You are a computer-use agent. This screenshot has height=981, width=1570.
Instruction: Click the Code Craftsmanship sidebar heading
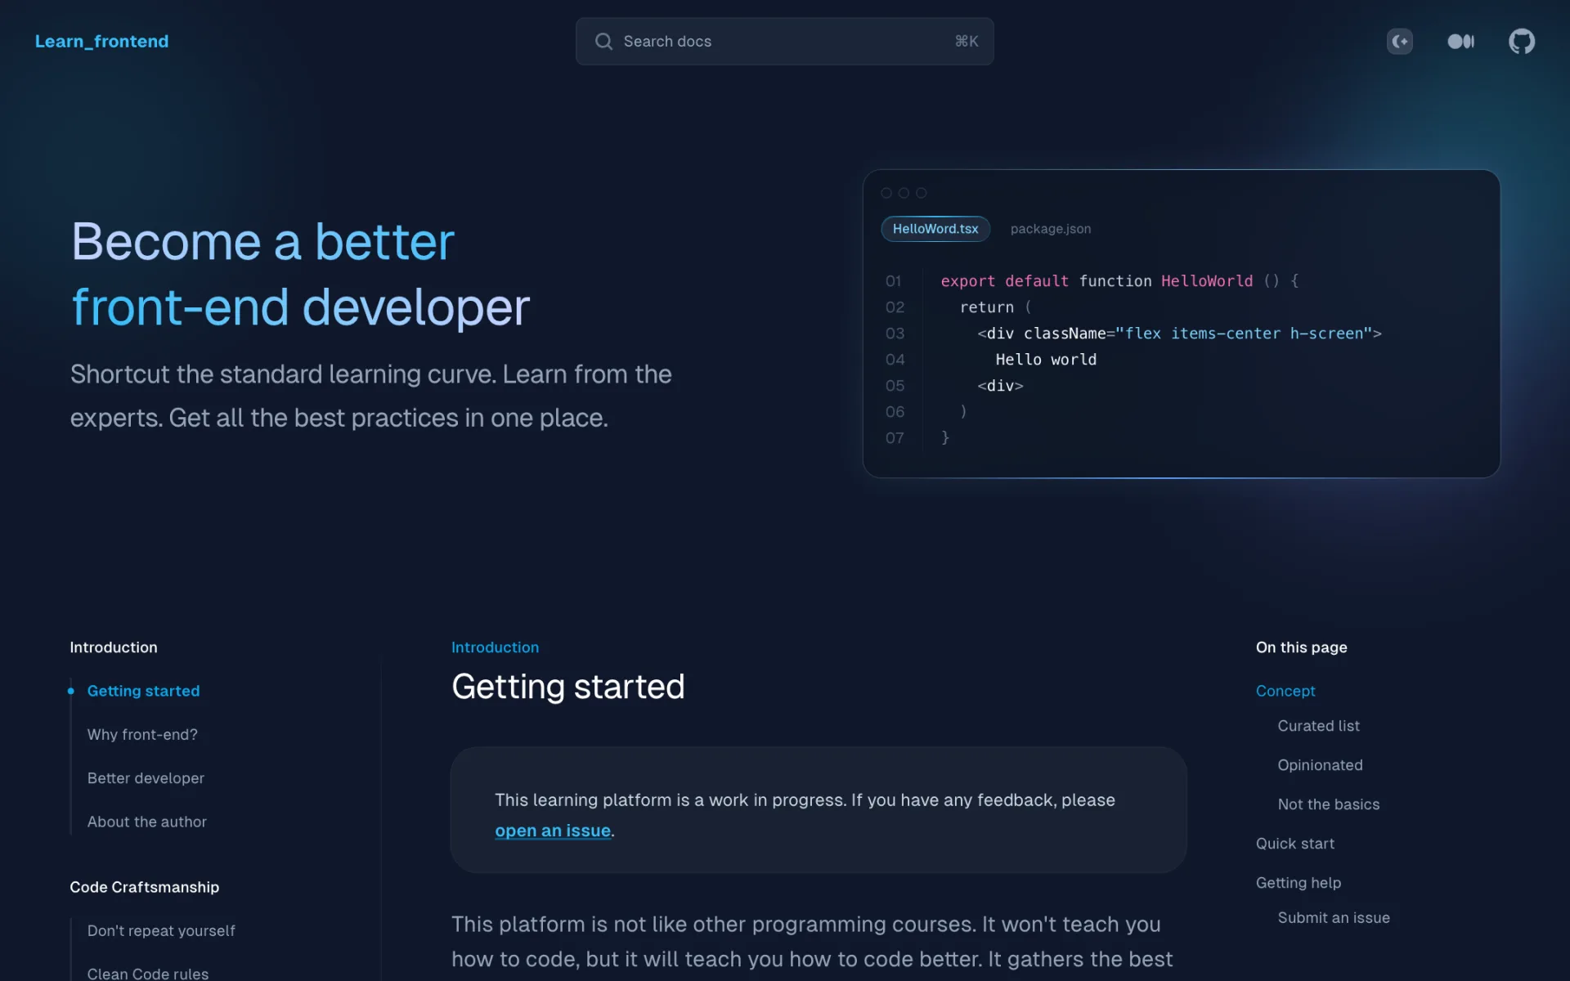(145, 887)
